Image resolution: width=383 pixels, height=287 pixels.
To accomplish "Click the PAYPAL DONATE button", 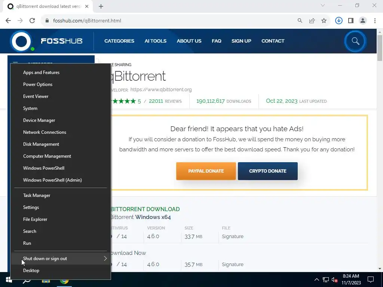I will coord(206,171).
